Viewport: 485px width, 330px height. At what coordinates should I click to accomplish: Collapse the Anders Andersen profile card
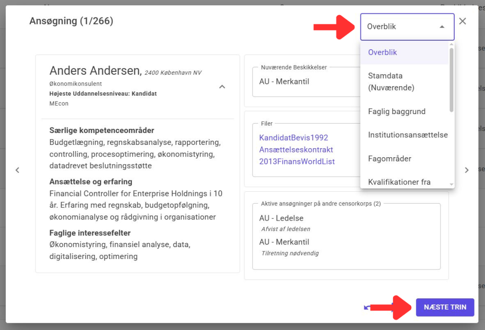[x=222, y=87]
